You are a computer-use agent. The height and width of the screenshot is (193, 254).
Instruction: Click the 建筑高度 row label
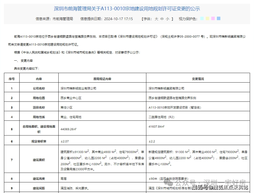[38, 179]
